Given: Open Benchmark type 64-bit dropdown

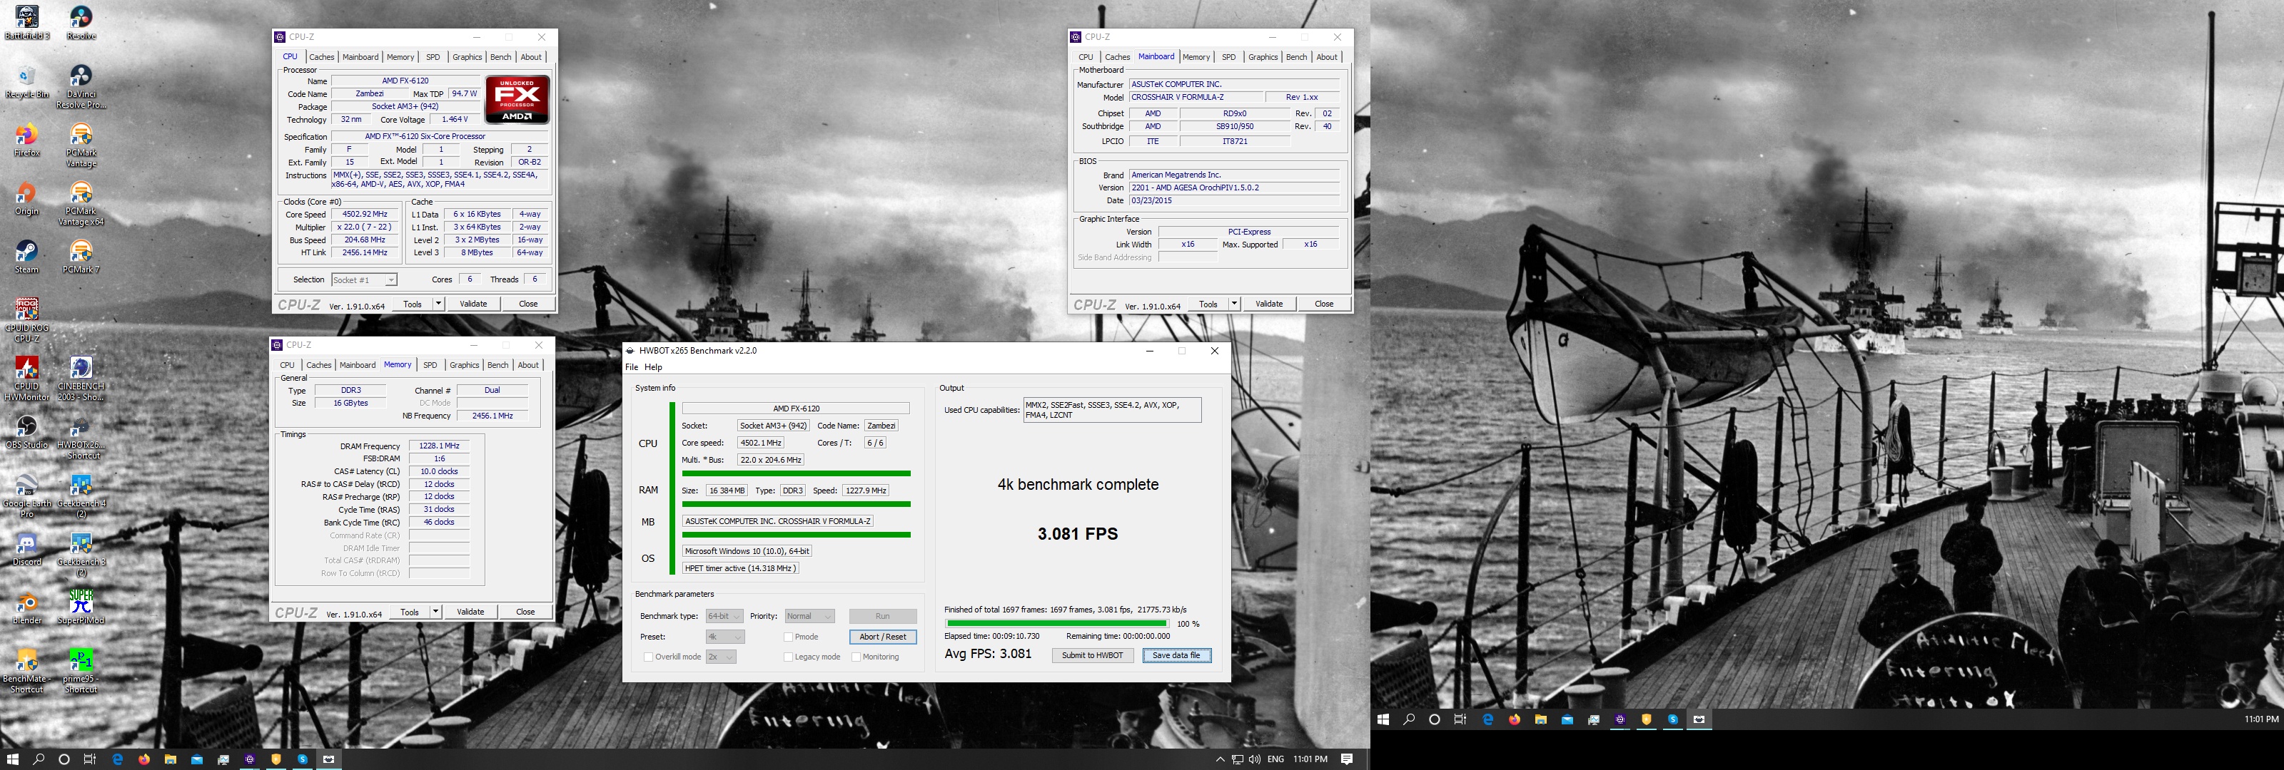Looking at the screenshot, I should 724,617.
